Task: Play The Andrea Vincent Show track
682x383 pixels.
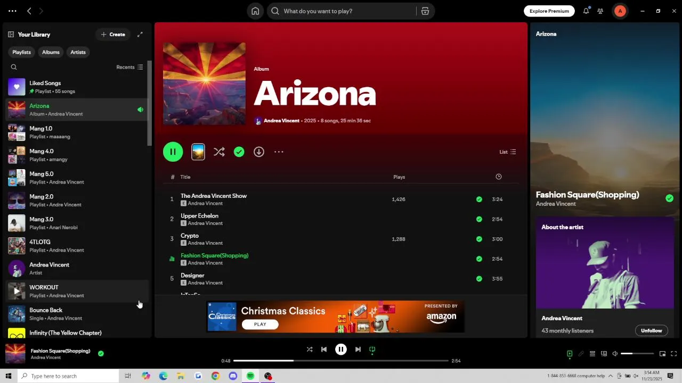Action: point(172,199)
